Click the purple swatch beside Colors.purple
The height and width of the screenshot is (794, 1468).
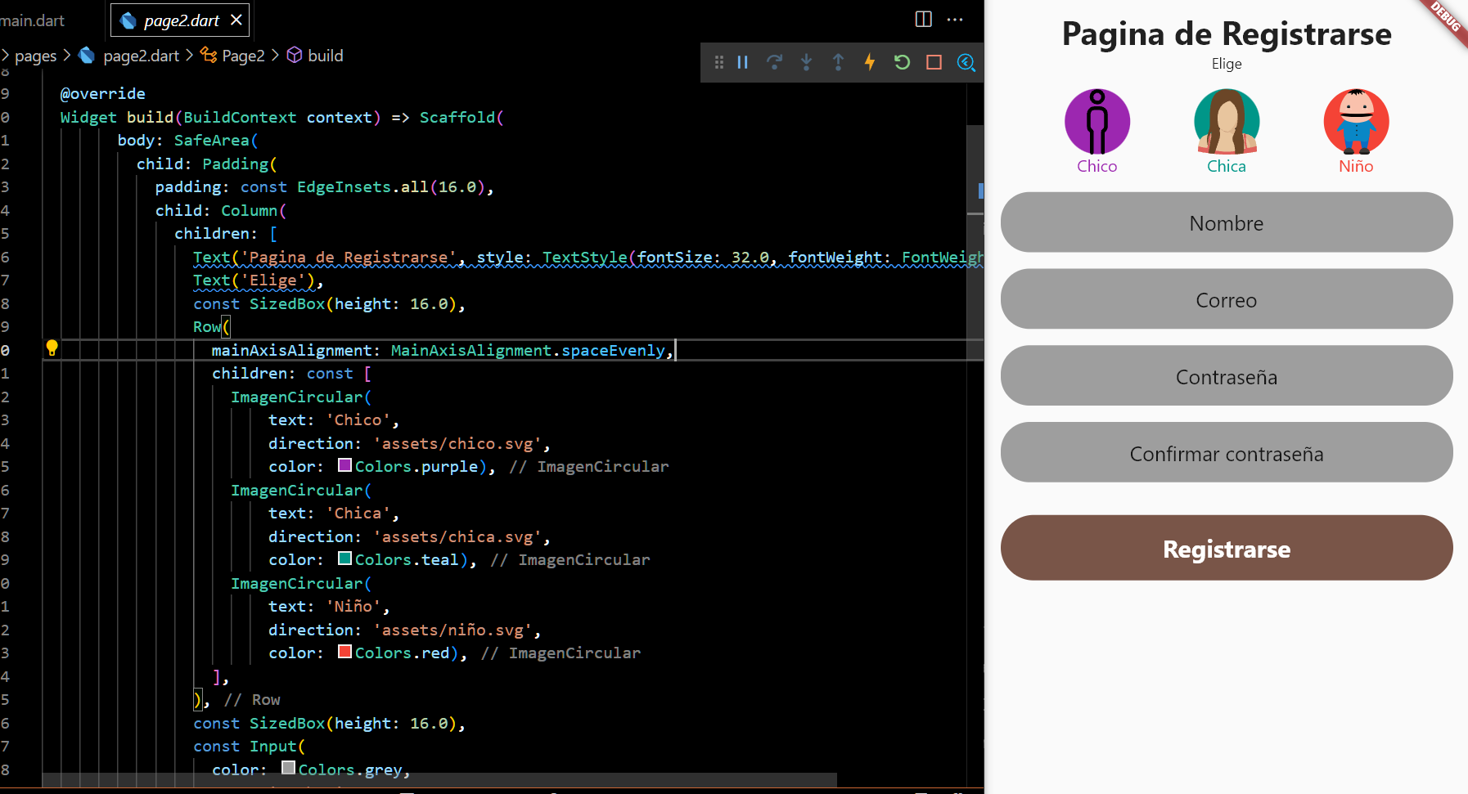(344, 465)
